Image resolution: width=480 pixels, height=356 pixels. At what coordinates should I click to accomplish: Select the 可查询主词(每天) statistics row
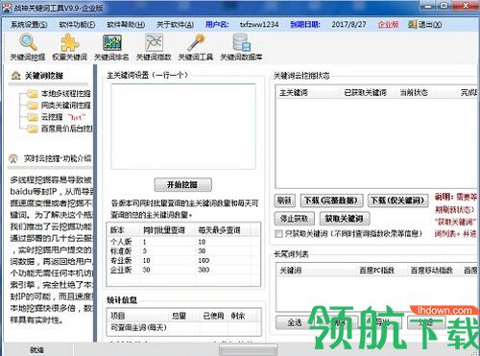(184, 327)
